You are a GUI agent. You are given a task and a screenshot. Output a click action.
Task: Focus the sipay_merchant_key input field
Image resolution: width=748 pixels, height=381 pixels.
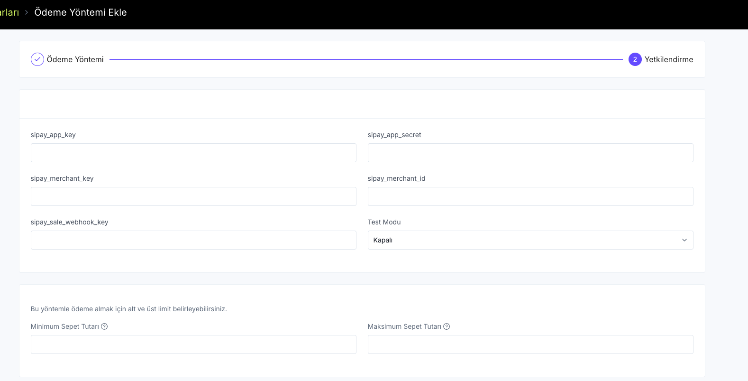pyautogui.click(x=193, y=196)
